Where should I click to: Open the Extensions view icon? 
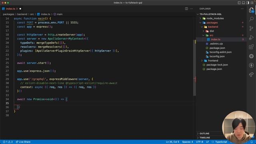click(x=251, y=47)
